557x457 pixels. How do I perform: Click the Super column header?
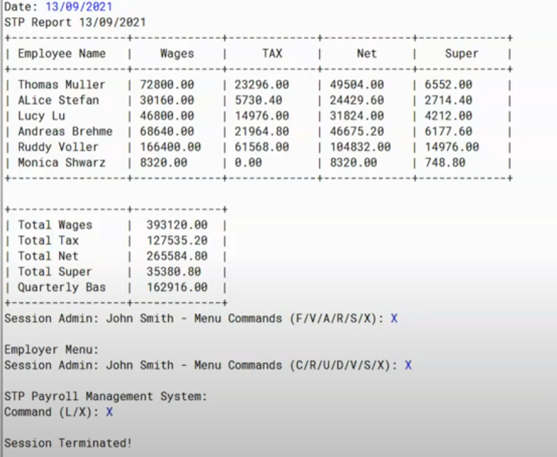(x=462, y=54)
